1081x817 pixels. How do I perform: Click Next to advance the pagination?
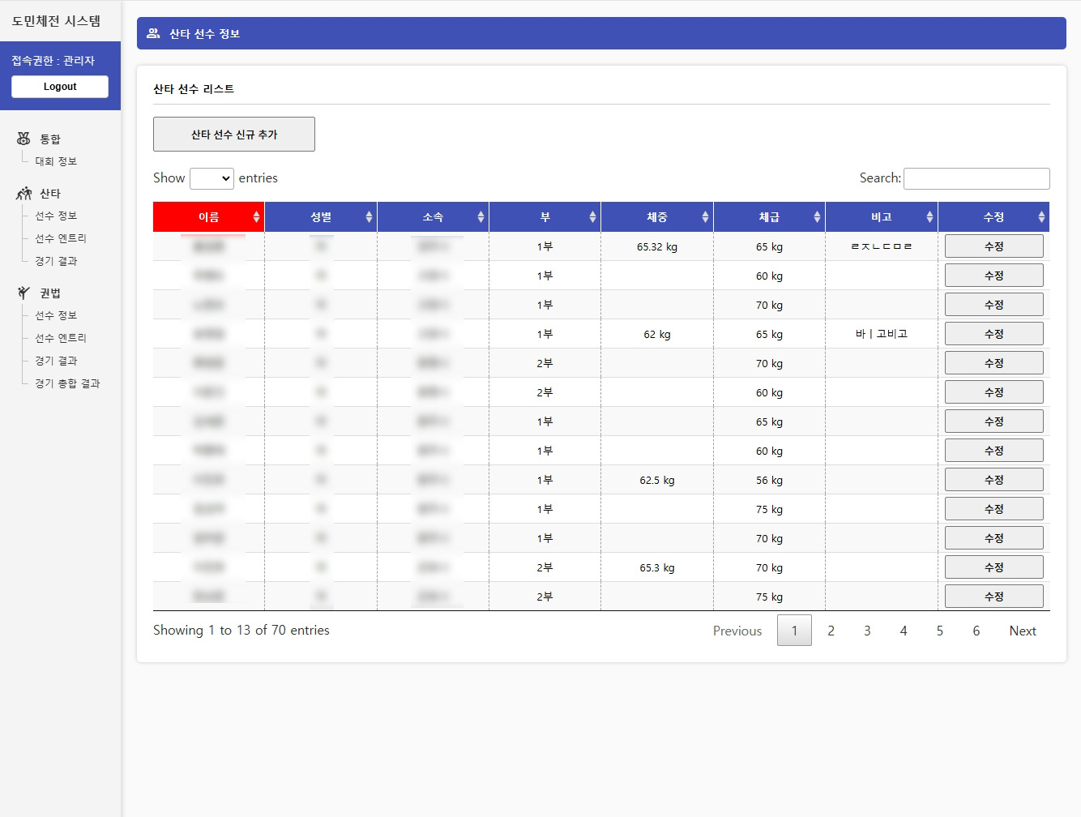coord(1022,631)
